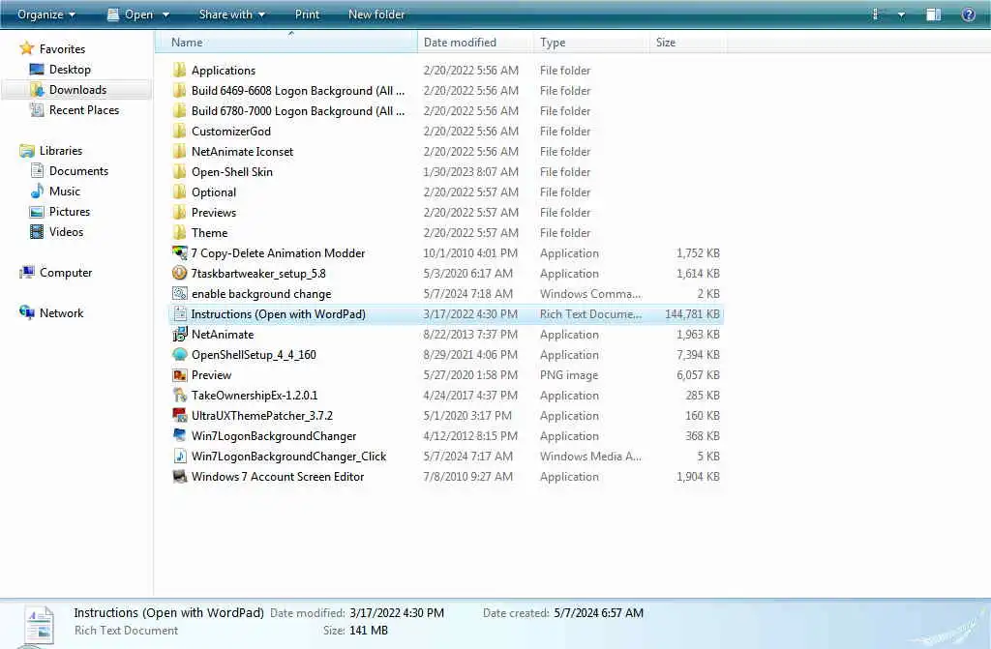
Task: Click the Windows 7 Account Screen Editor icon
Action: point(179,476)
